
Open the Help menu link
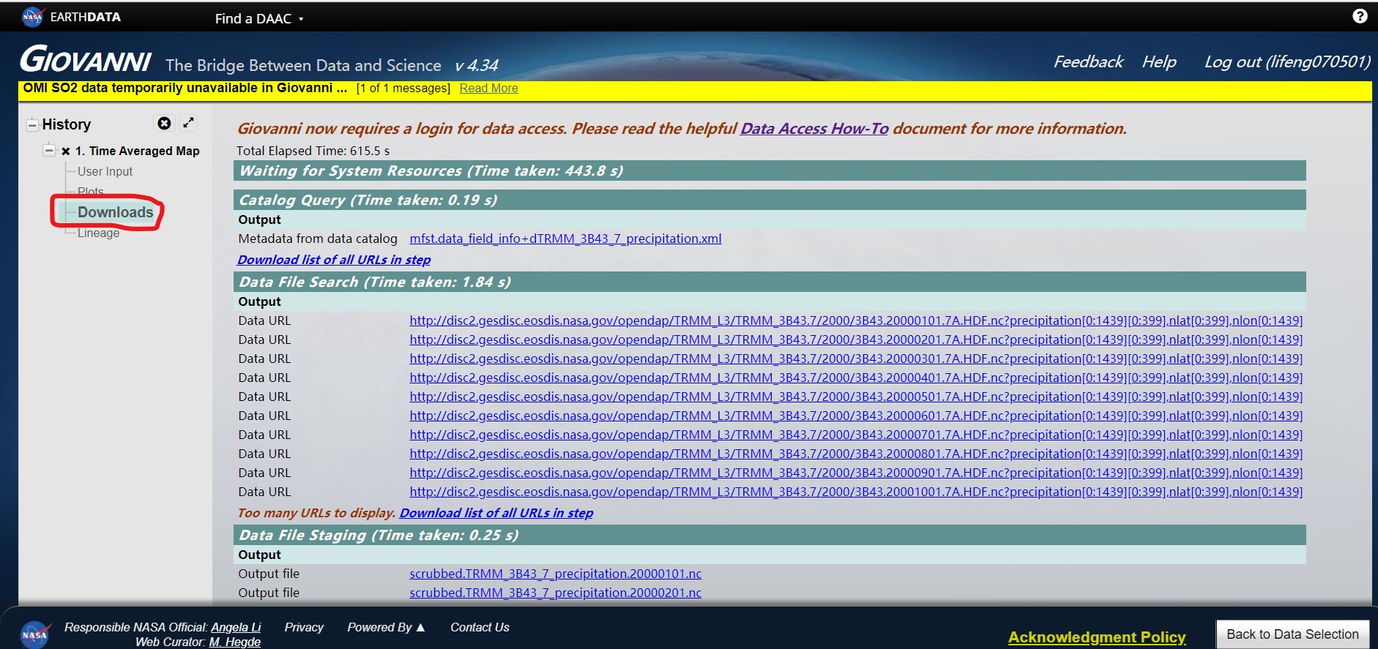tap(1159, 62)
